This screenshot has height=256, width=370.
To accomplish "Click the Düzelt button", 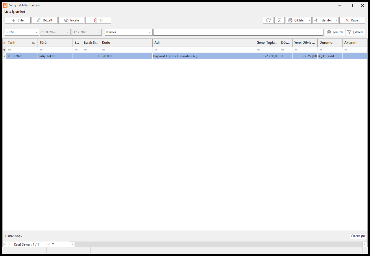I will (45, 20).
